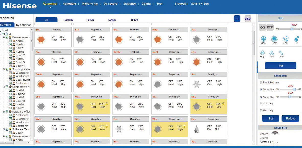Switch to the Failure tab
This screenshot has height=148, width=302.
click(x=90, y=20)
